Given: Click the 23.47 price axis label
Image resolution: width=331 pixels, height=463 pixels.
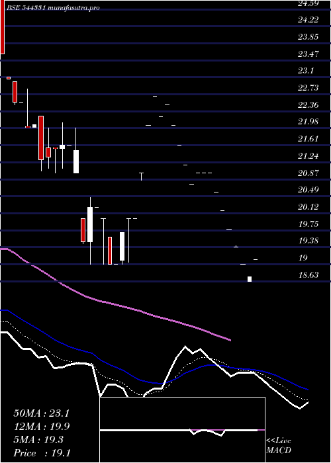Looking at the screenshot, I should pyautogui.click(x=308, y=54).
